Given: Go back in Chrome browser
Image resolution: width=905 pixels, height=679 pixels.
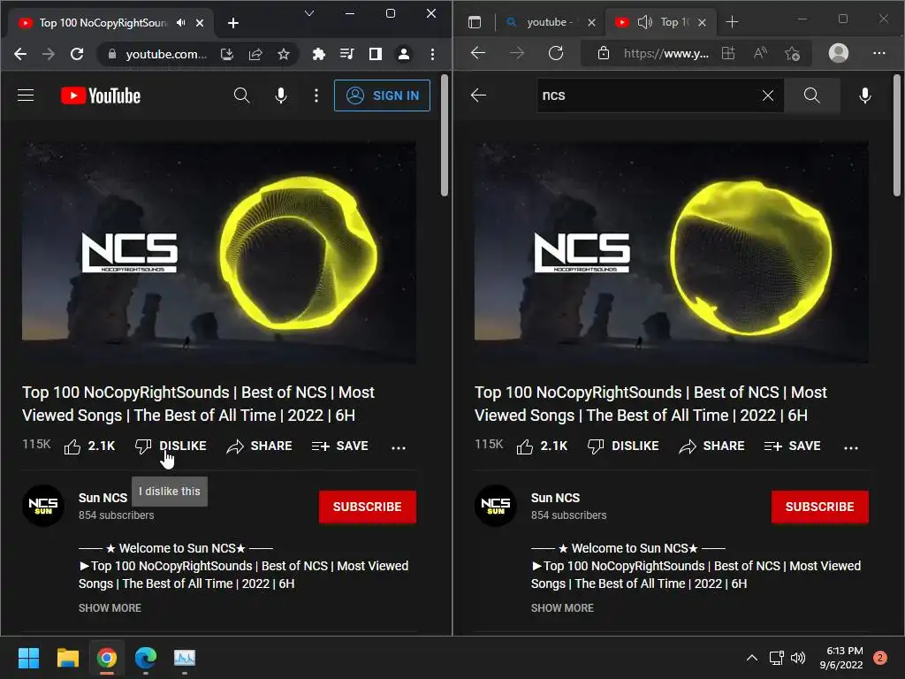Looking at the screenshot, I should [20, 54].
